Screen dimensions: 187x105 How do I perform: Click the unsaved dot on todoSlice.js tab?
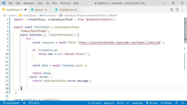[x=25, y=10]
